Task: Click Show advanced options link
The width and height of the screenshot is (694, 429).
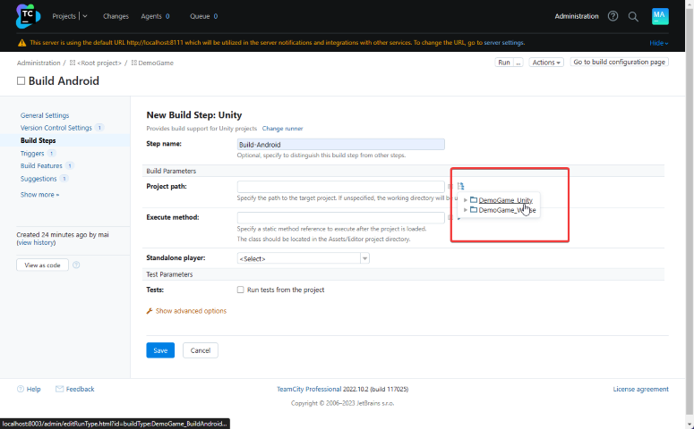Action: pos(191,311)
